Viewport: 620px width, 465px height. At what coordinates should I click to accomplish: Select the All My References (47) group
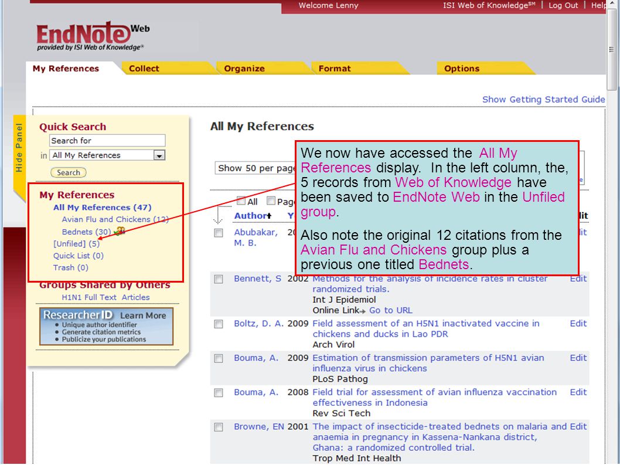click(103, 208)
